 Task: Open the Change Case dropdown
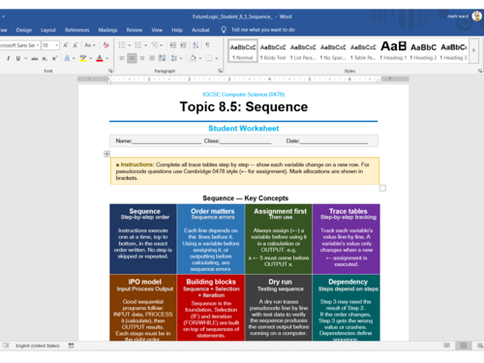point(90,45)
